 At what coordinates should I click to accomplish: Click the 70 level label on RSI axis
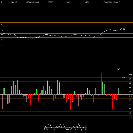[2, 31]
